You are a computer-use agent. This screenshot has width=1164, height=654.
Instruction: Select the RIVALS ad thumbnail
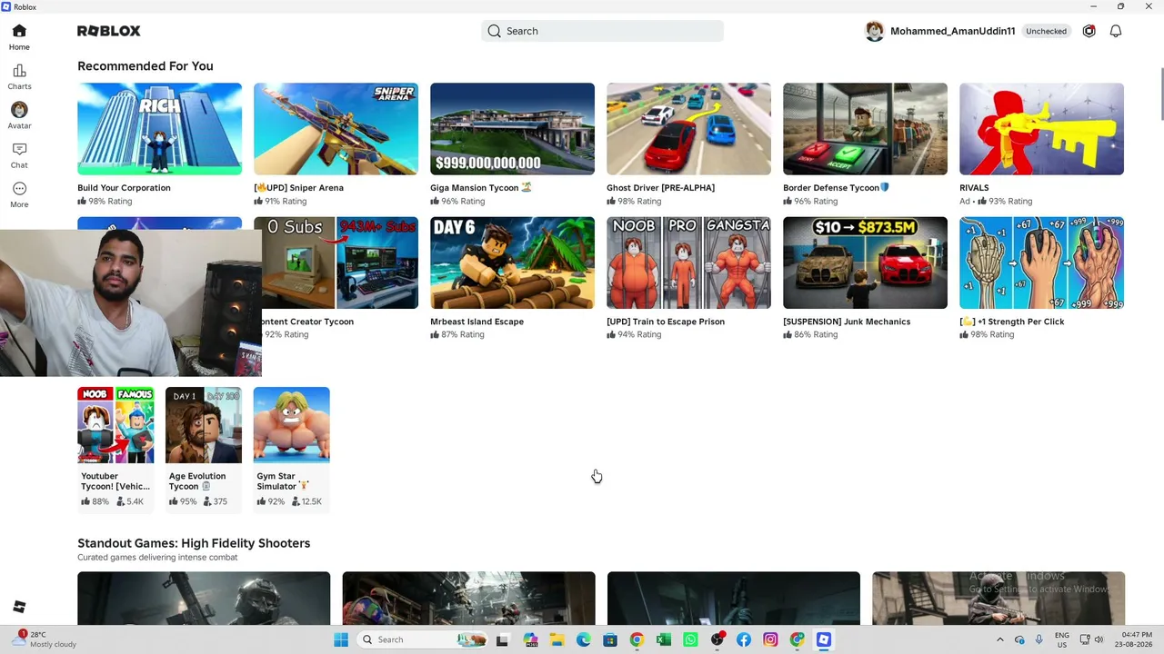point(1041,129)
